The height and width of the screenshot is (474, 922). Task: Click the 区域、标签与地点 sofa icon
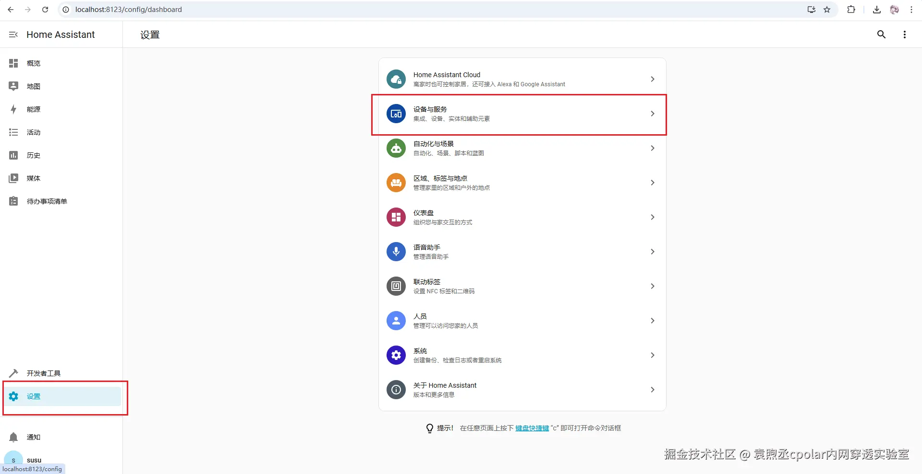point(396,183)
